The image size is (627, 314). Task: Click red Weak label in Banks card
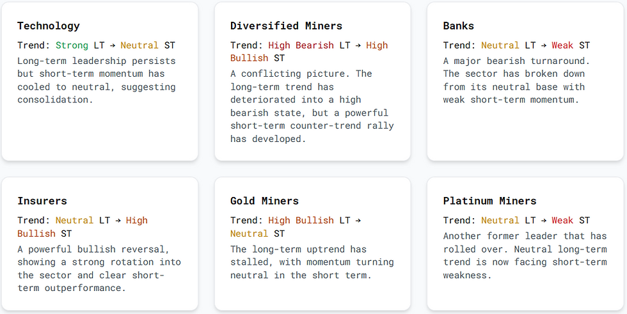click(x=562, y=45)
